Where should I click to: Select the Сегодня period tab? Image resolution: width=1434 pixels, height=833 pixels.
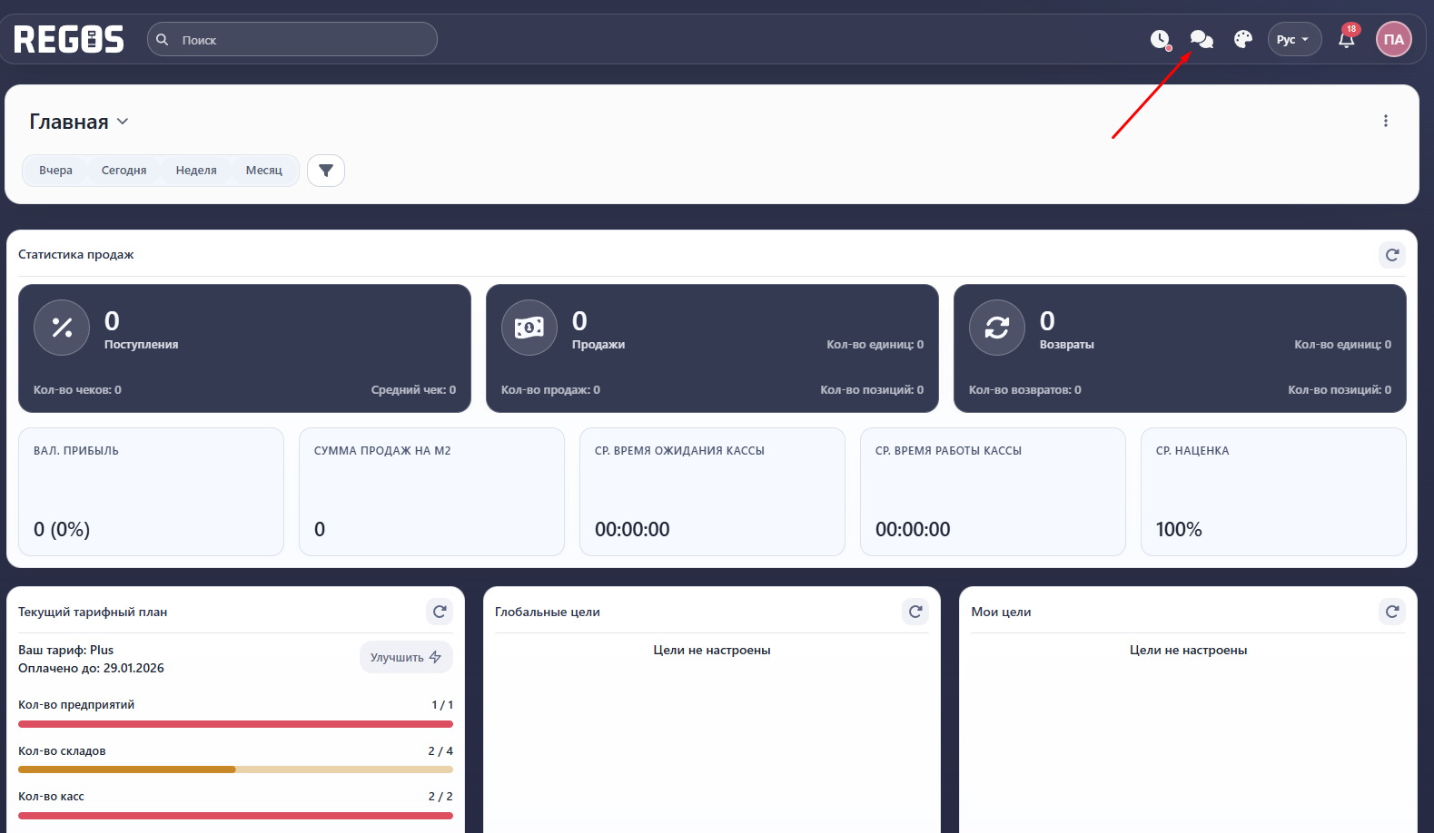pos(124,171)
